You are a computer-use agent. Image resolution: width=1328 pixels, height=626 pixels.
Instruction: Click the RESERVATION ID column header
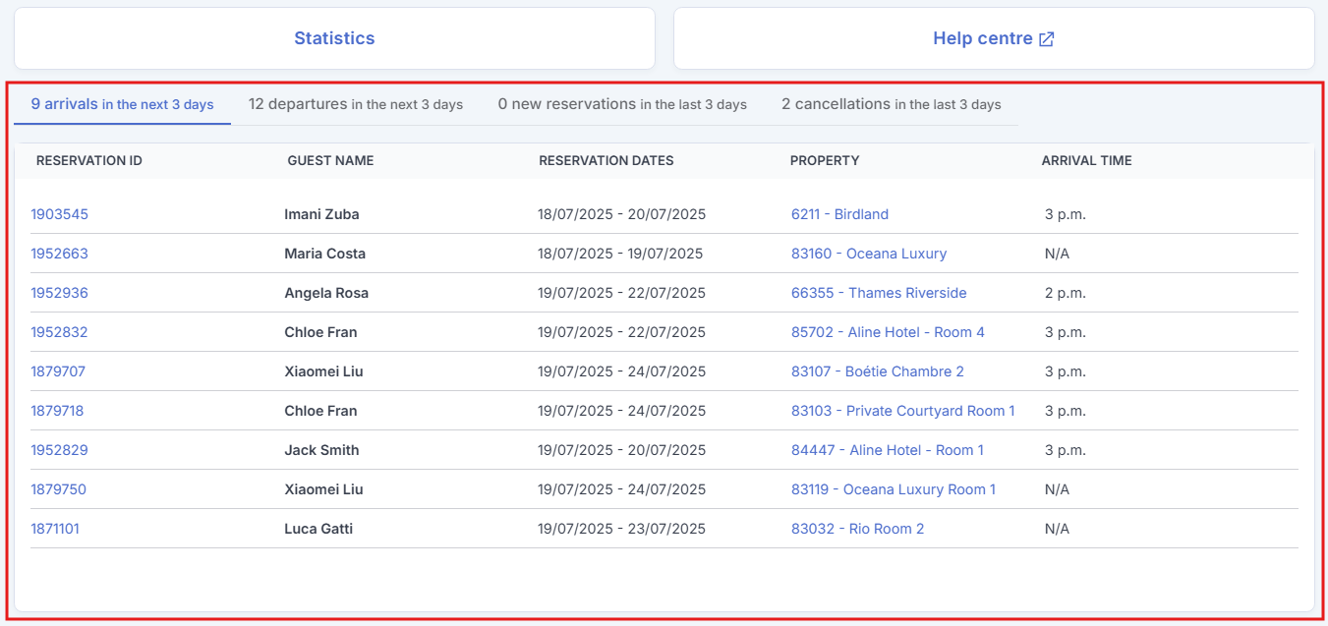(89, 160)
